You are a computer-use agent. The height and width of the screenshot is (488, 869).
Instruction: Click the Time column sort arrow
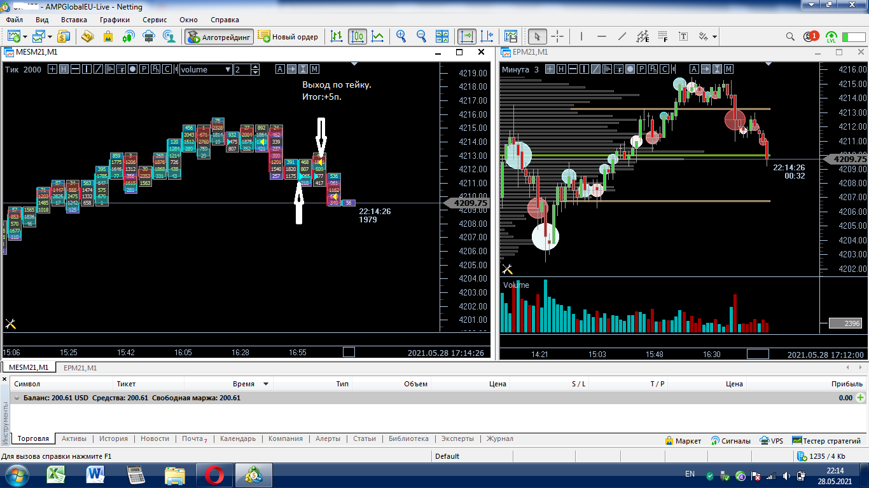point(266,384)
